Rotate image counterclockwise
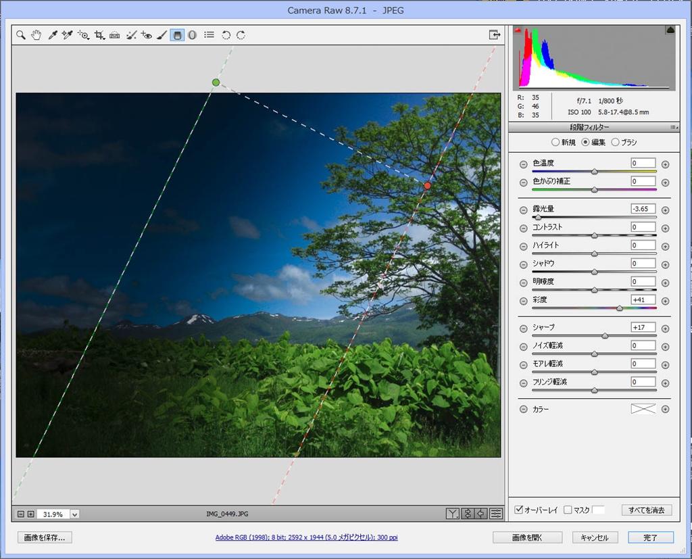The width and height of the screenshot is (692, 559). pyautogui.click(x=226, y=35)
